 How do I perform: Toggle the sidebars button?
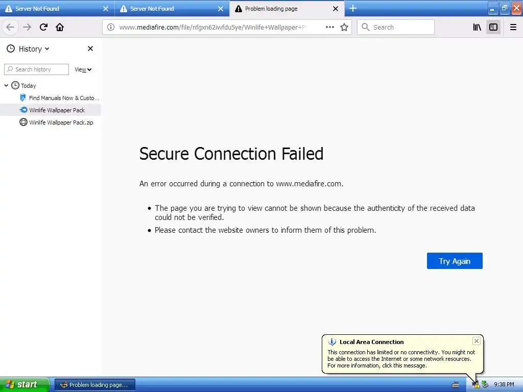[x=493, y=27]
